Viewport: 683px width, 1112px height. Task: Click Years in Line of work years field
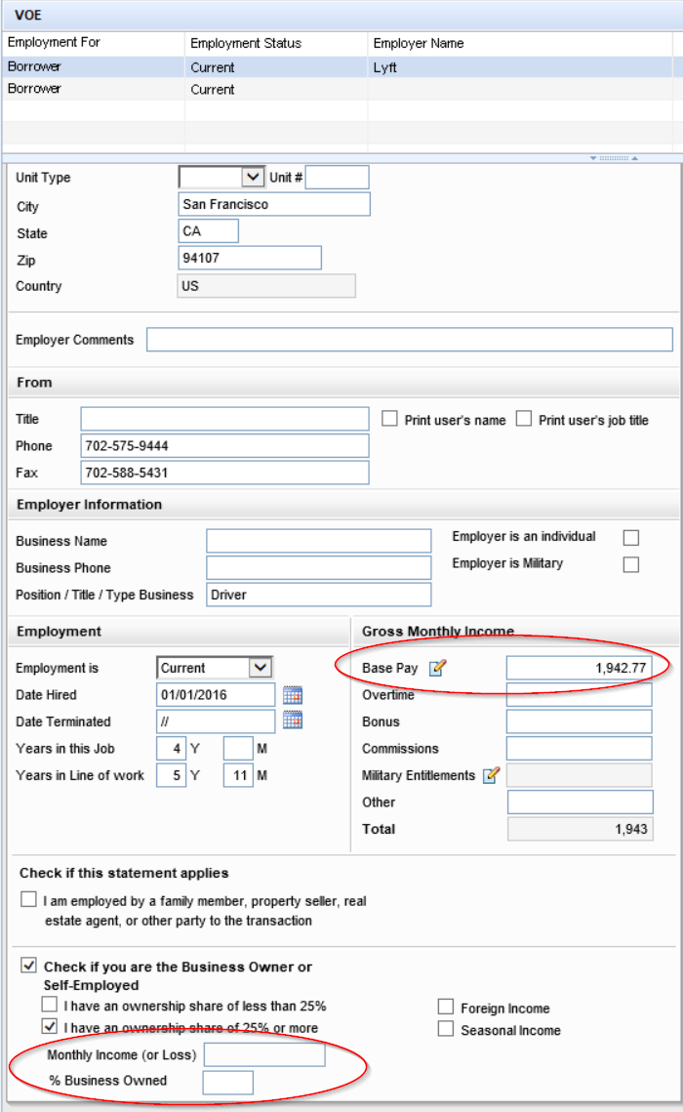coord(171,776)
